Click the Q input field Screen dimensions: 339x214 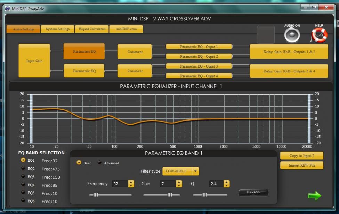(x=216, y=184)
